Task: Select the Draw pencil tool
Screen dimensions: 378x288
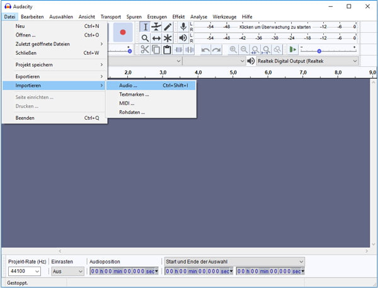Action: 168,26
